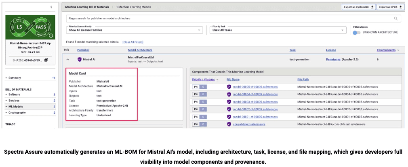Image resolution: width=408 pixels, height=167 pixels.
Task: Click shield icon beside model-00005-of-00005.safetensors
Action: 229,87
